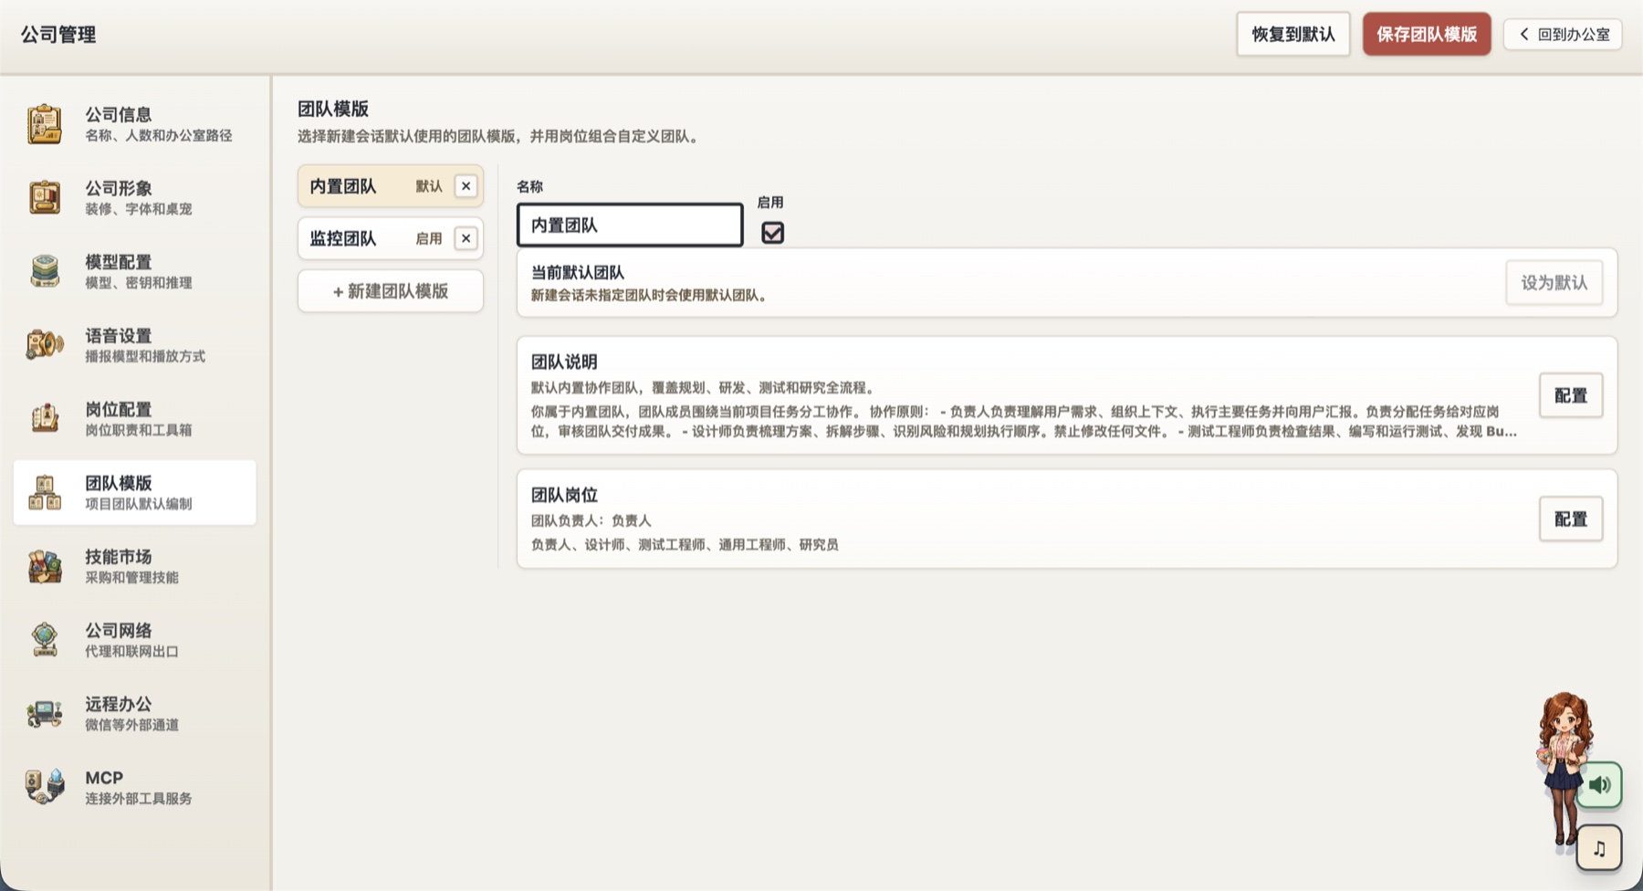Viewport: 1643px width, 891px height.
Task: Return with 回到办公室 button
Action: tap(1563, 35)
